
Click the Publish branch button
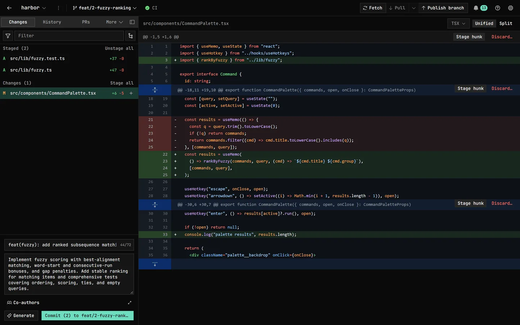pos(443,8)
